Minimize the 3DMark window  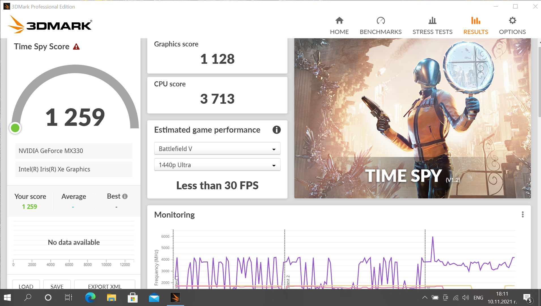click(x=496, y=6)
